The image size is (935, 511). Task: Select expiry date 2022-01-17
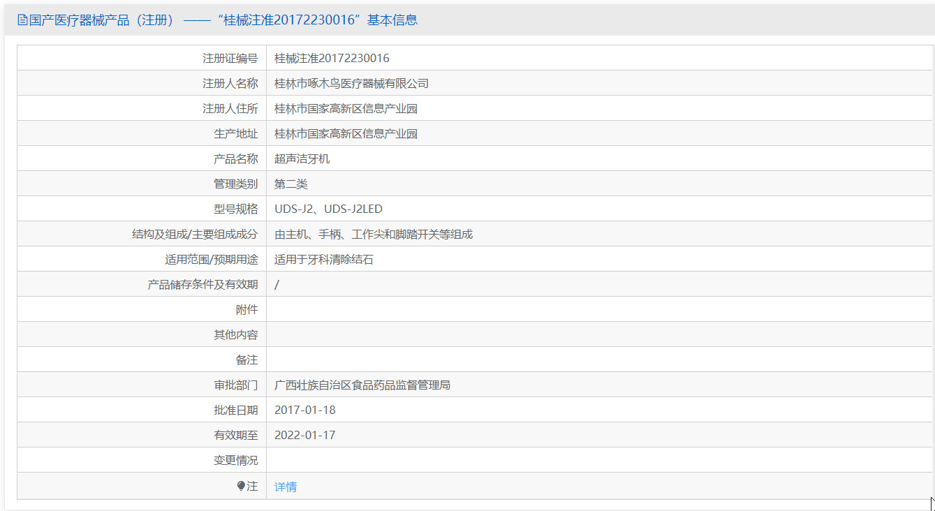pyautogui.click(x=305, y=435)
